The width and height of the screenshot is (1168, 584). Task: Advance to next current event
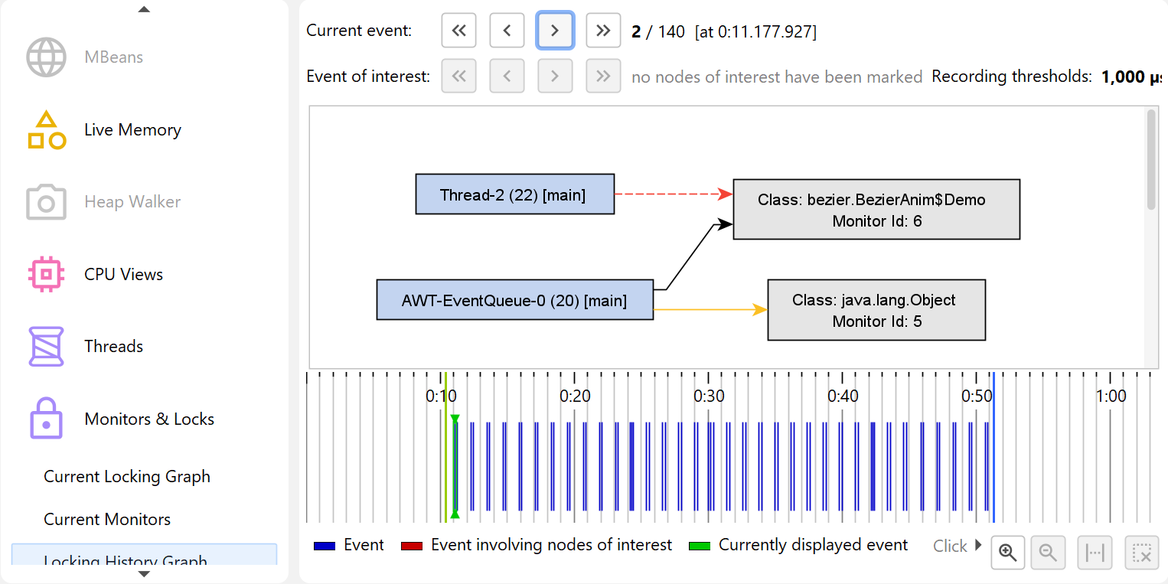pyautogui.click(x=555, y=31)
